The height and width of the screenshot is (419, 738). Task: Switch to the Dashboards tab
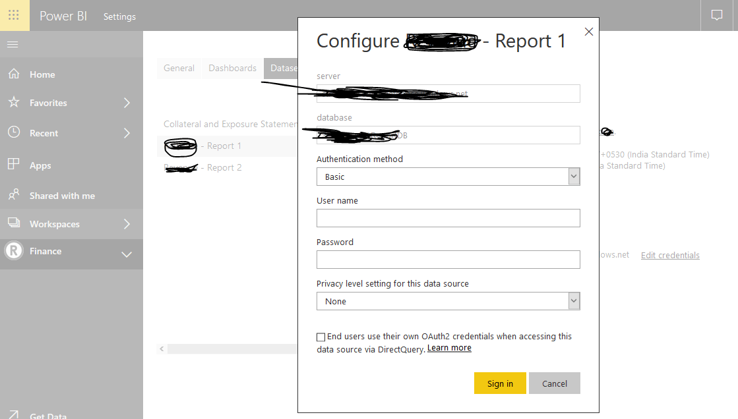[x=233, y=69]
